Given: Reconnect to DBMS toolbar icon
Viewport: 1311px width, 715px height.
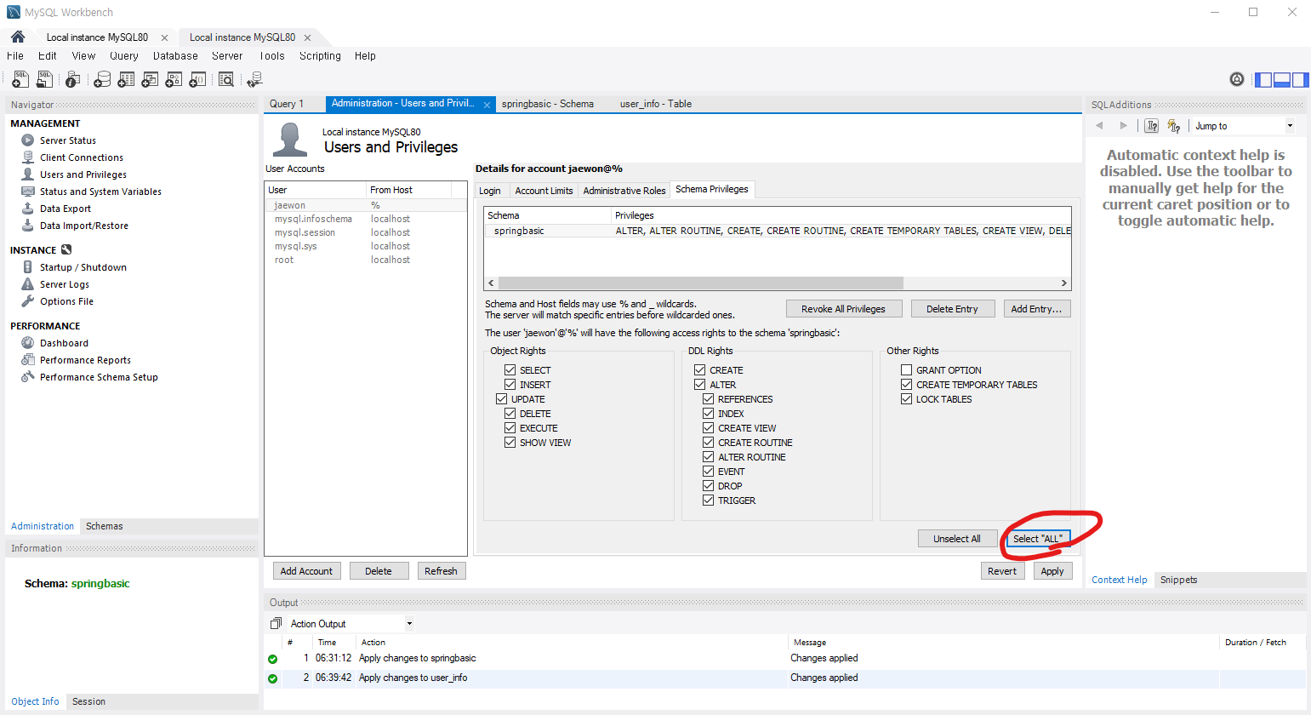Looking at the screenshot, I should point(254,79).
